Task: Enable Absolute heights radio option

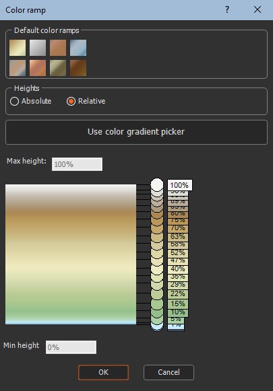Action: pyautogui.click(x=14, y=101)
